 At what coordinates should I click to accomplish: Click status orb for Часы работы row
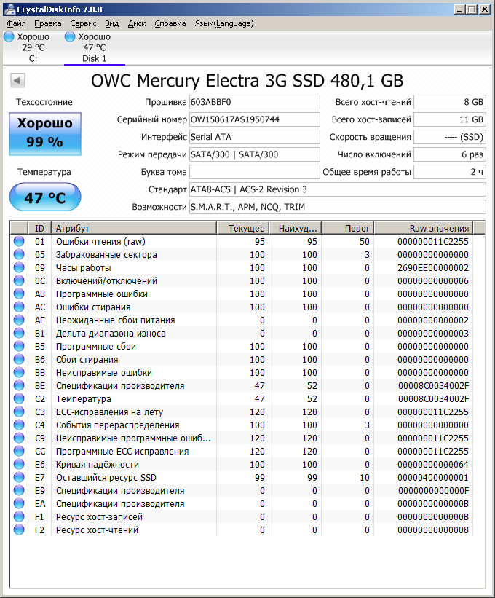coord(19,268)
